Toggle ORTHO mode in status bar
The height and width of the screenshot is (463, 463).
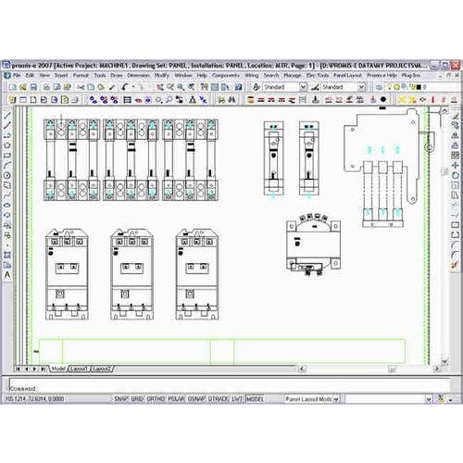pos(156,399)
